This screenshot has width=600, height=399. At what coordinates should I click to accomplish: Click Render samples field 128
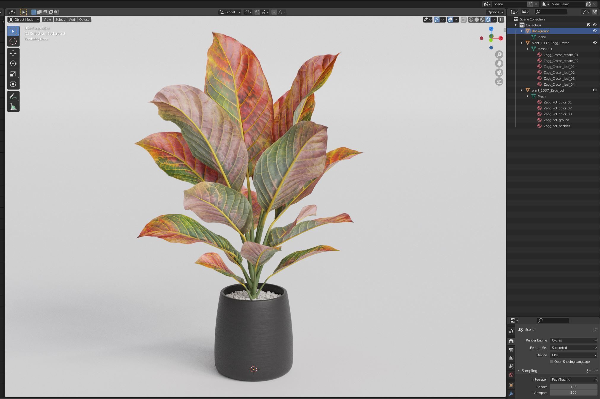[573, 387]
